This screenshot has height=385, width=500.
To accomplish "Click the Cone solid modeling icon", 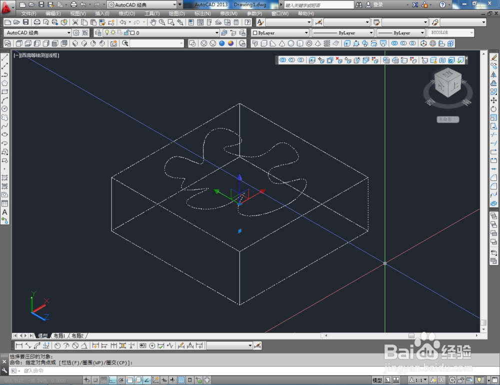I will tap(282, 43).
